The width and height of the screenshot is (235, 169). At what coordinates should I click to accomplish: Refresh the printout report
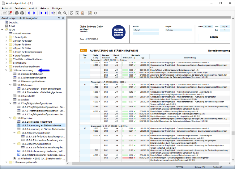(x=96, y=13)
